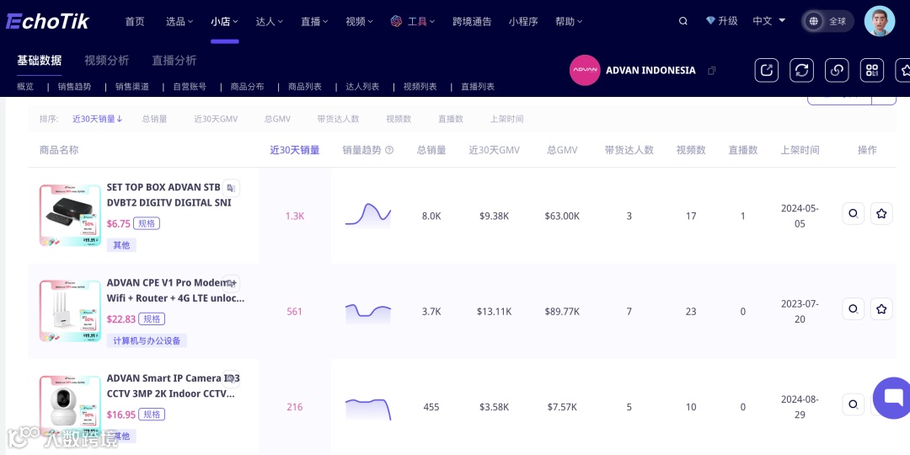910x455 pixels.
Task: Jump to 视频列表 section
Action: tap(420, 87)
